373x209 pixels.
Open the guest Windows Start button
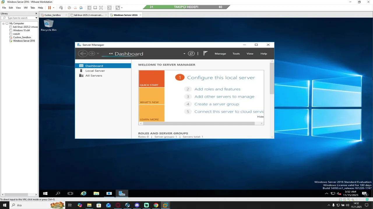tap(45, 193)
